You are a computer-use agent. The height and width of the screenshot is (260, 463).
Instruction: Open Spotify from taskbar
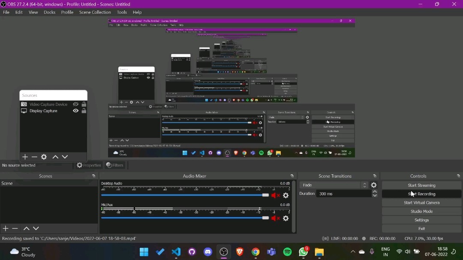coord(287,252)
